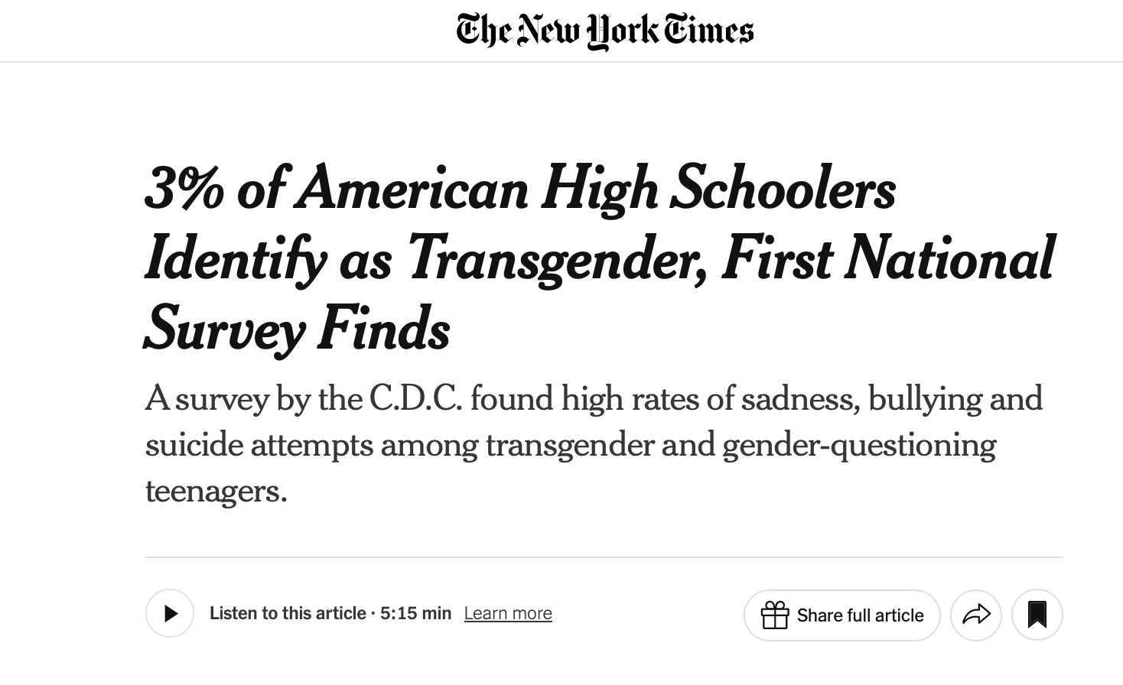Viewport: 1123px width, 685px height.
Task: Click "First National" in the headline
Action: tap(887, 258)
